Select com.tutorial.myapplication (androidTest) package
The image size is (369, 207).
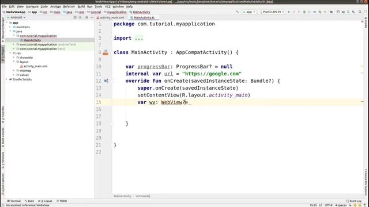[48, 44]
